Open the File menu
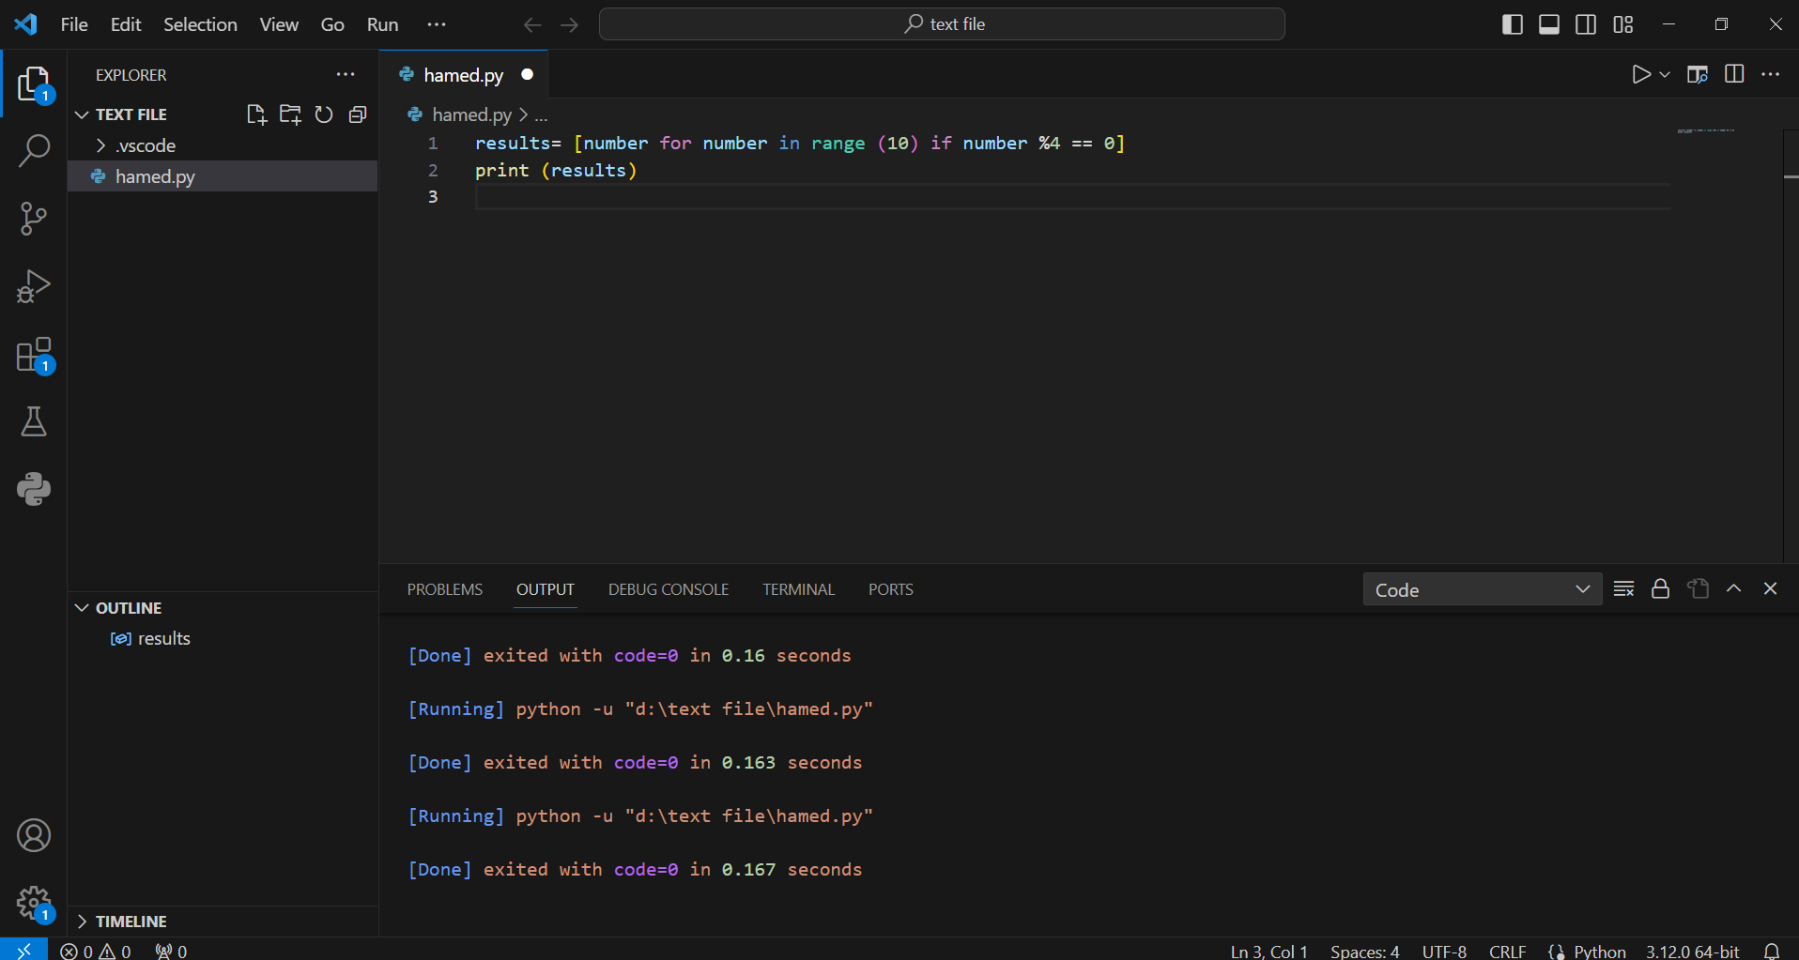This screenshot has width=1799, height=960. pyautogui.click(x=74, y=24)
